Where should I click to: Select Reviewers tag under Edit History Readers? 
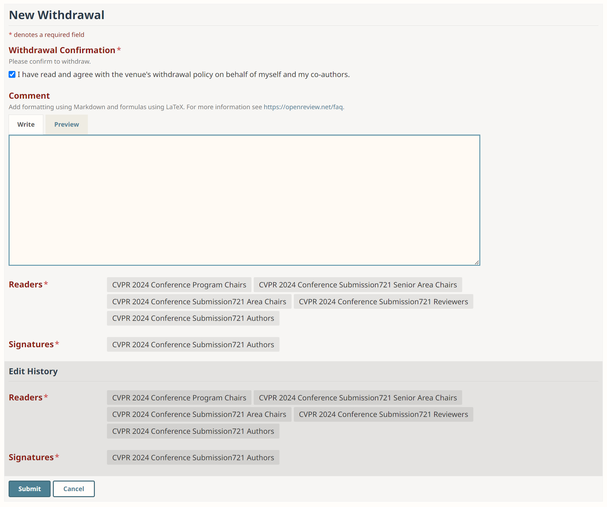click(x=383, y=414)
